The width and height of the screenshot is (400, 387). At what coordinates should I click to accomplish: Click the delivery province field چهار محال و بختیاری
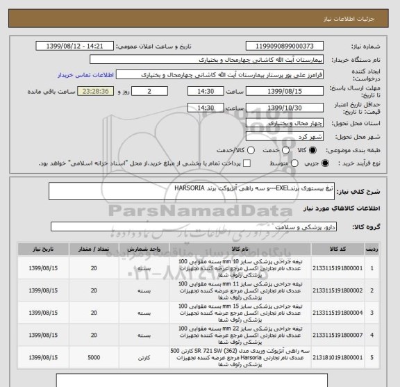pos(285,123)
